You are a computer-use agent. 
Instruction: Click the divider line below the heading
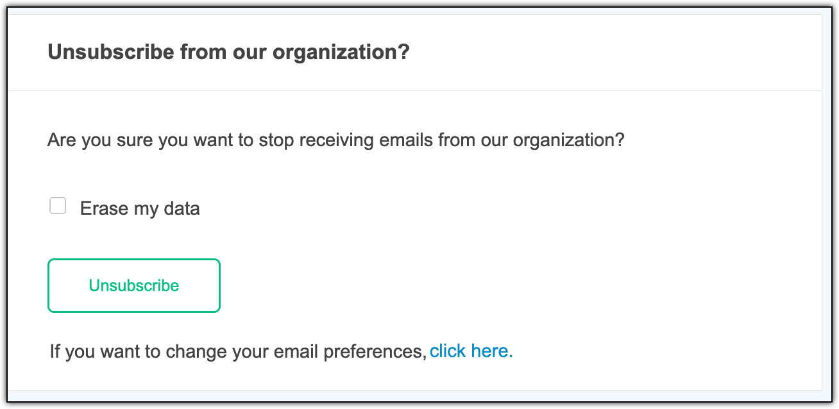[x=414, y=91]
